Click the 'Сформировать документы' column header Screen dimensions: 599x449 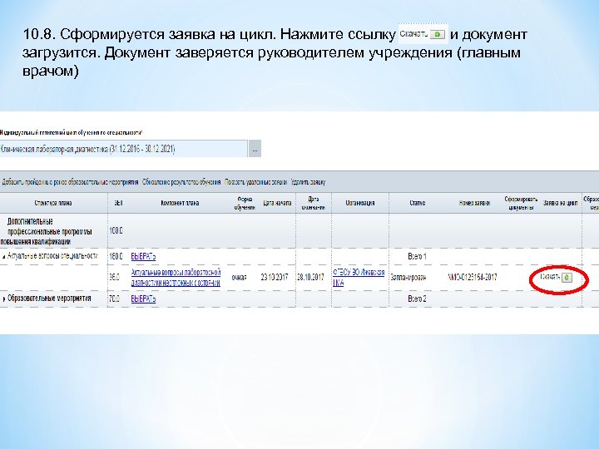point(521,203)
